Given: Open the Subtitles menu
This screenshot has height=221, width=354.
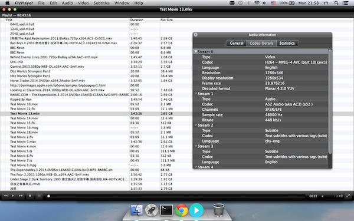Looking at the screenshot, I should pos(101,3).
